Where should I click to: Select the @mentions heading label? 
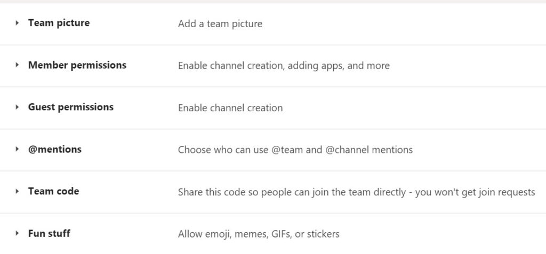click(x=55, y=149)
